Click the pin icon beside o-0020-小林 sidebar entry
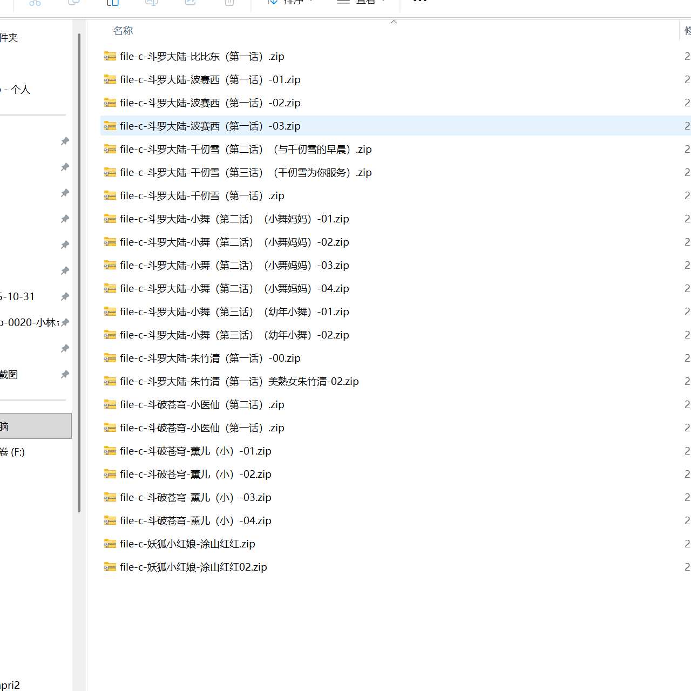691x691 pixels. point(65,322)
